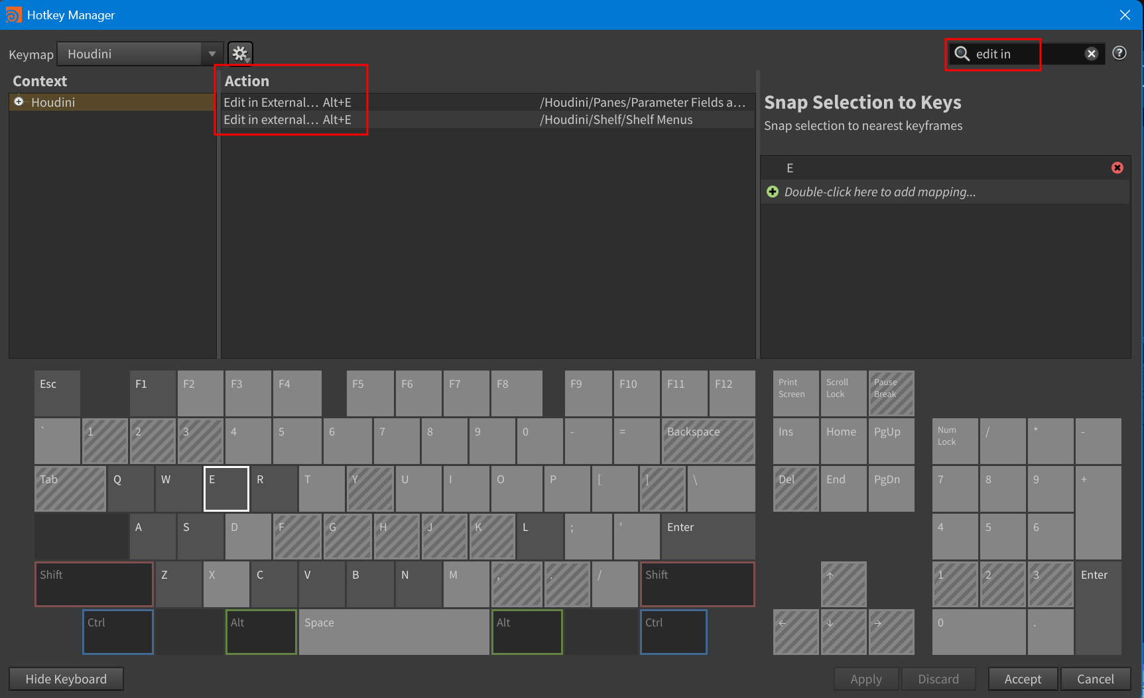Click the S key on virtual keyboard
This screenshot has height=698, width=1144.
[200, 536]
